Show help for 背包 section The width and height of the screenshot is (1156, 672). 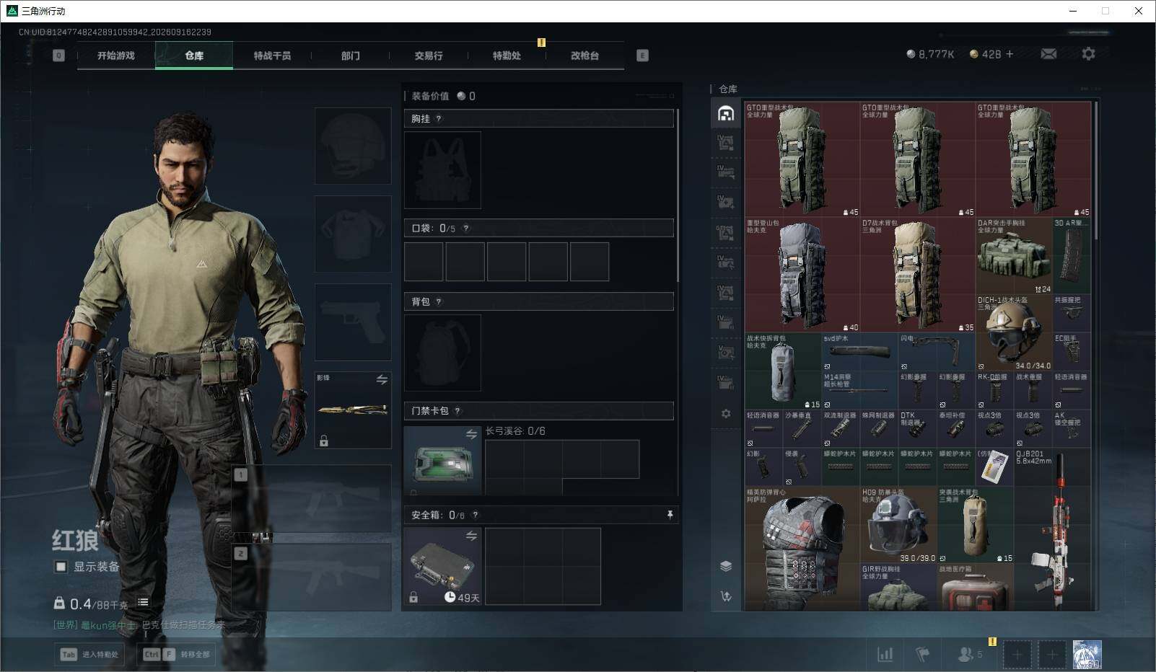pos(439,302)
